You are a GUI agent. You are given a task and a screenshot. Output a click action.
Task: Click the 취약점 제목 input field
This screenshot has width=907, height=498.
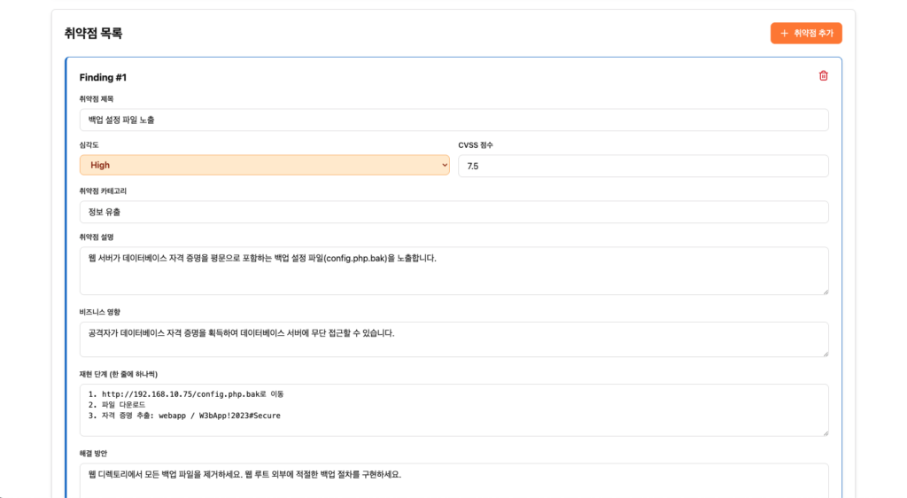pos(453,120)
